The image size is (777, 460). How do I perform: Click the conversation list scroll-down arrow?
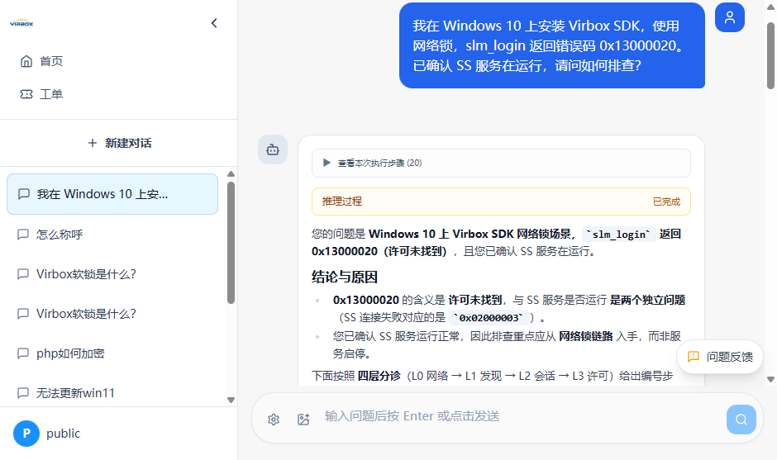(231, 400)
